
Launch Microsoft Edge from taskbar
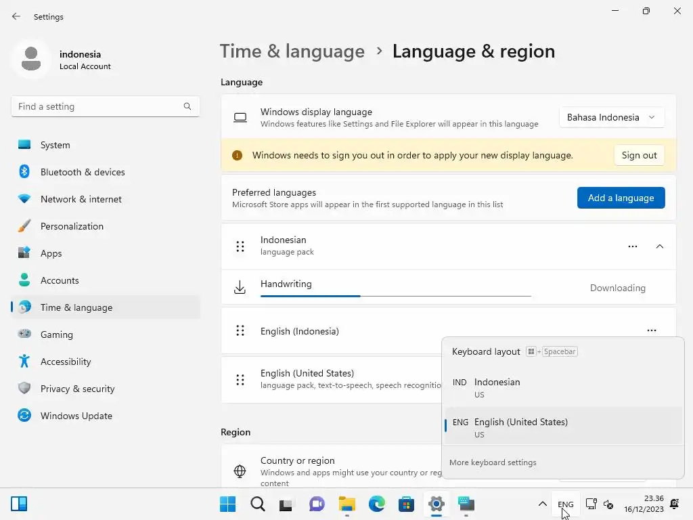coord(376,504)
